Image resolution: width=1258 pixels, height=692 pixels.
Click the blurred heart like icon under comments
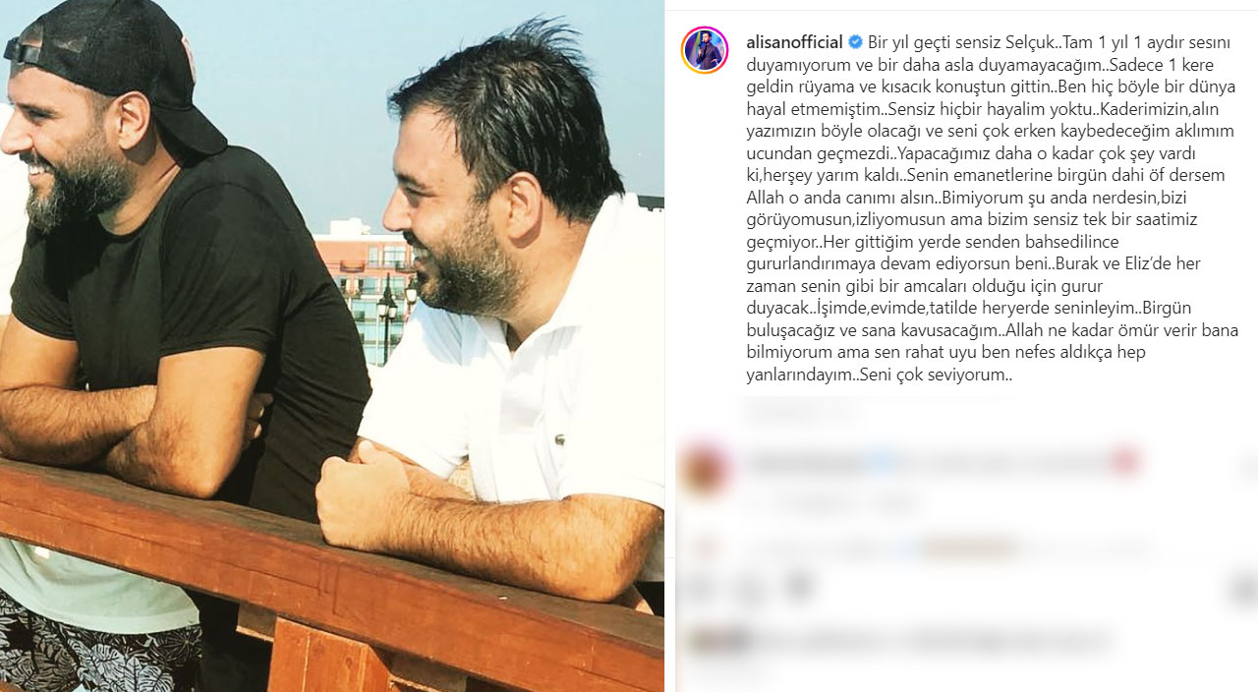click(701, 589)
